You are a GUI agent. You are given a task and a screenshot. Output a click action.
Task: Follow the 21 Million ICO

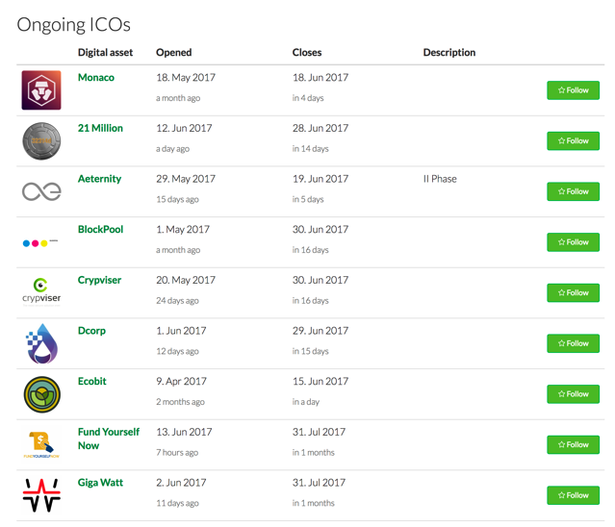[573, 140]
